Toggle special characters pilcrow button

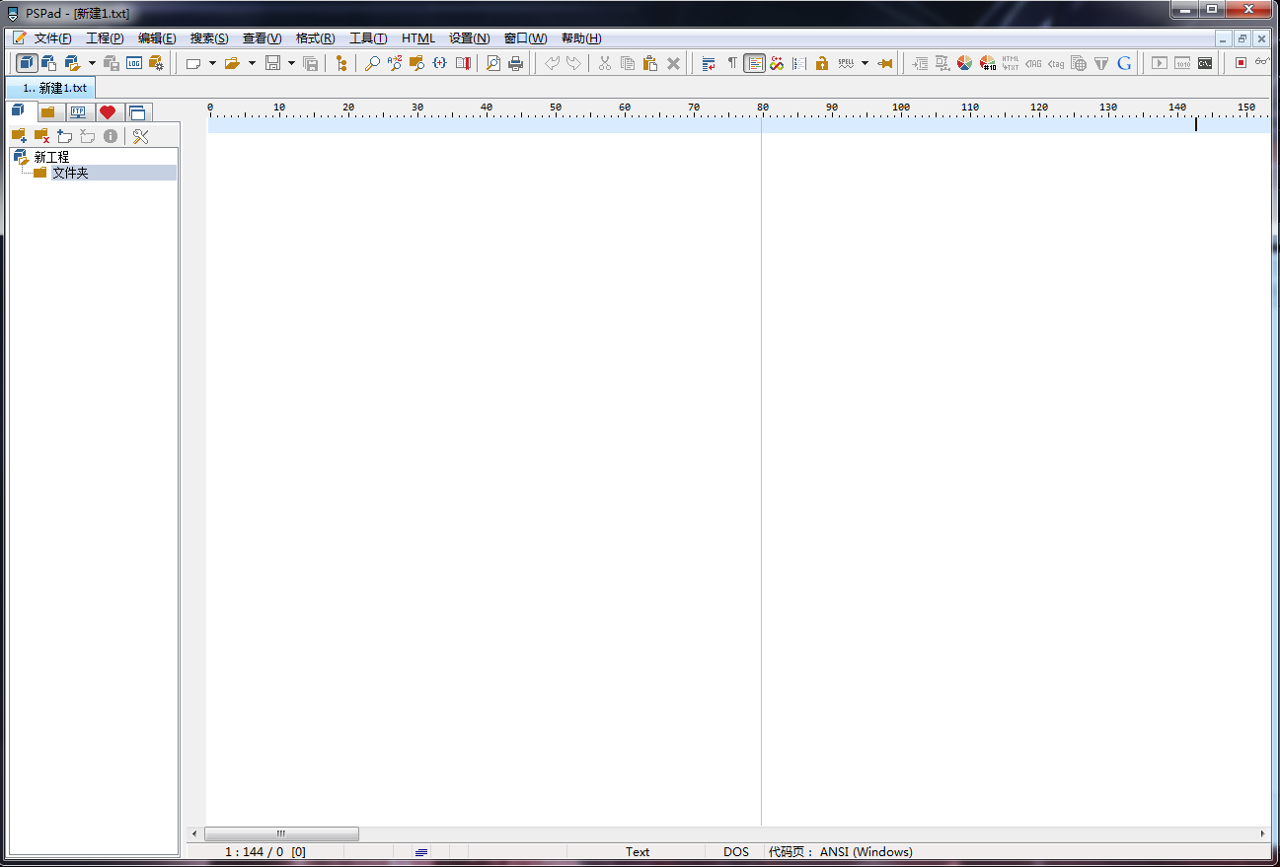(x=732, y=63)
